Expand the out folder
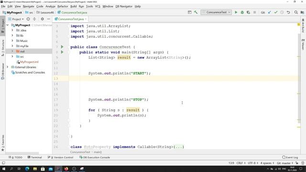 pyautogui.click(x=12, y=51)
